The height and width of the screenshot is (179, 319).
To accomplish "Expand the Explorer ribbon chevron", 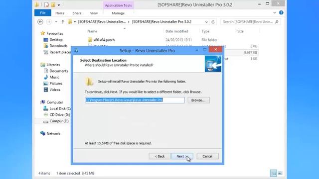I will [x=275, y=13].
